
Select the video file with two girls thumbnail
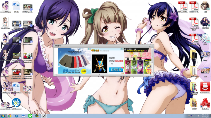click(x=28, y=8)
